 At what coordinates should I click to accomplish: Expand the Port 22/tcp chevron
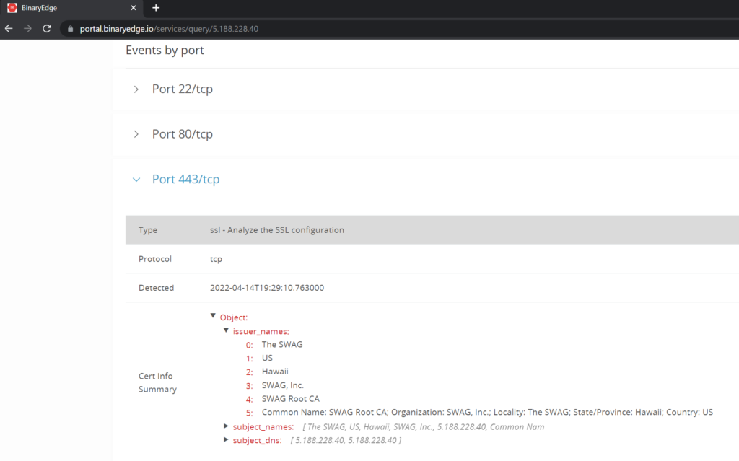click(x=136, y=89)
